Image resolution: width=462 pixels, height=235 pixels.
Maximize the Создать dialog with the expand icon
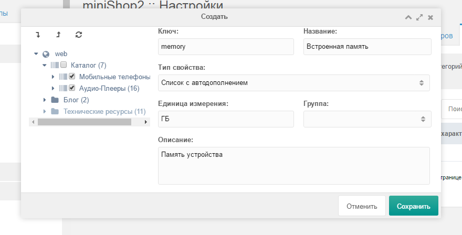[419, 17]
